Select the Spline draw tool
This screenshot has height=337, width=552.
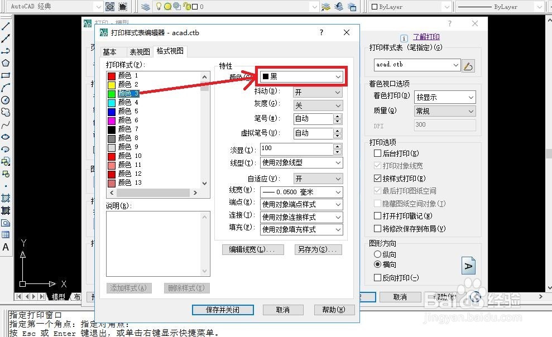(6, 125)
